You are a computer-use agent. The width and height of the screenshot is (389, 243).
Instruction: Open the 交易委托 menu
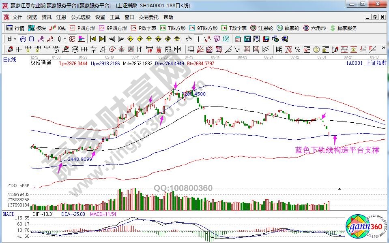149,17
